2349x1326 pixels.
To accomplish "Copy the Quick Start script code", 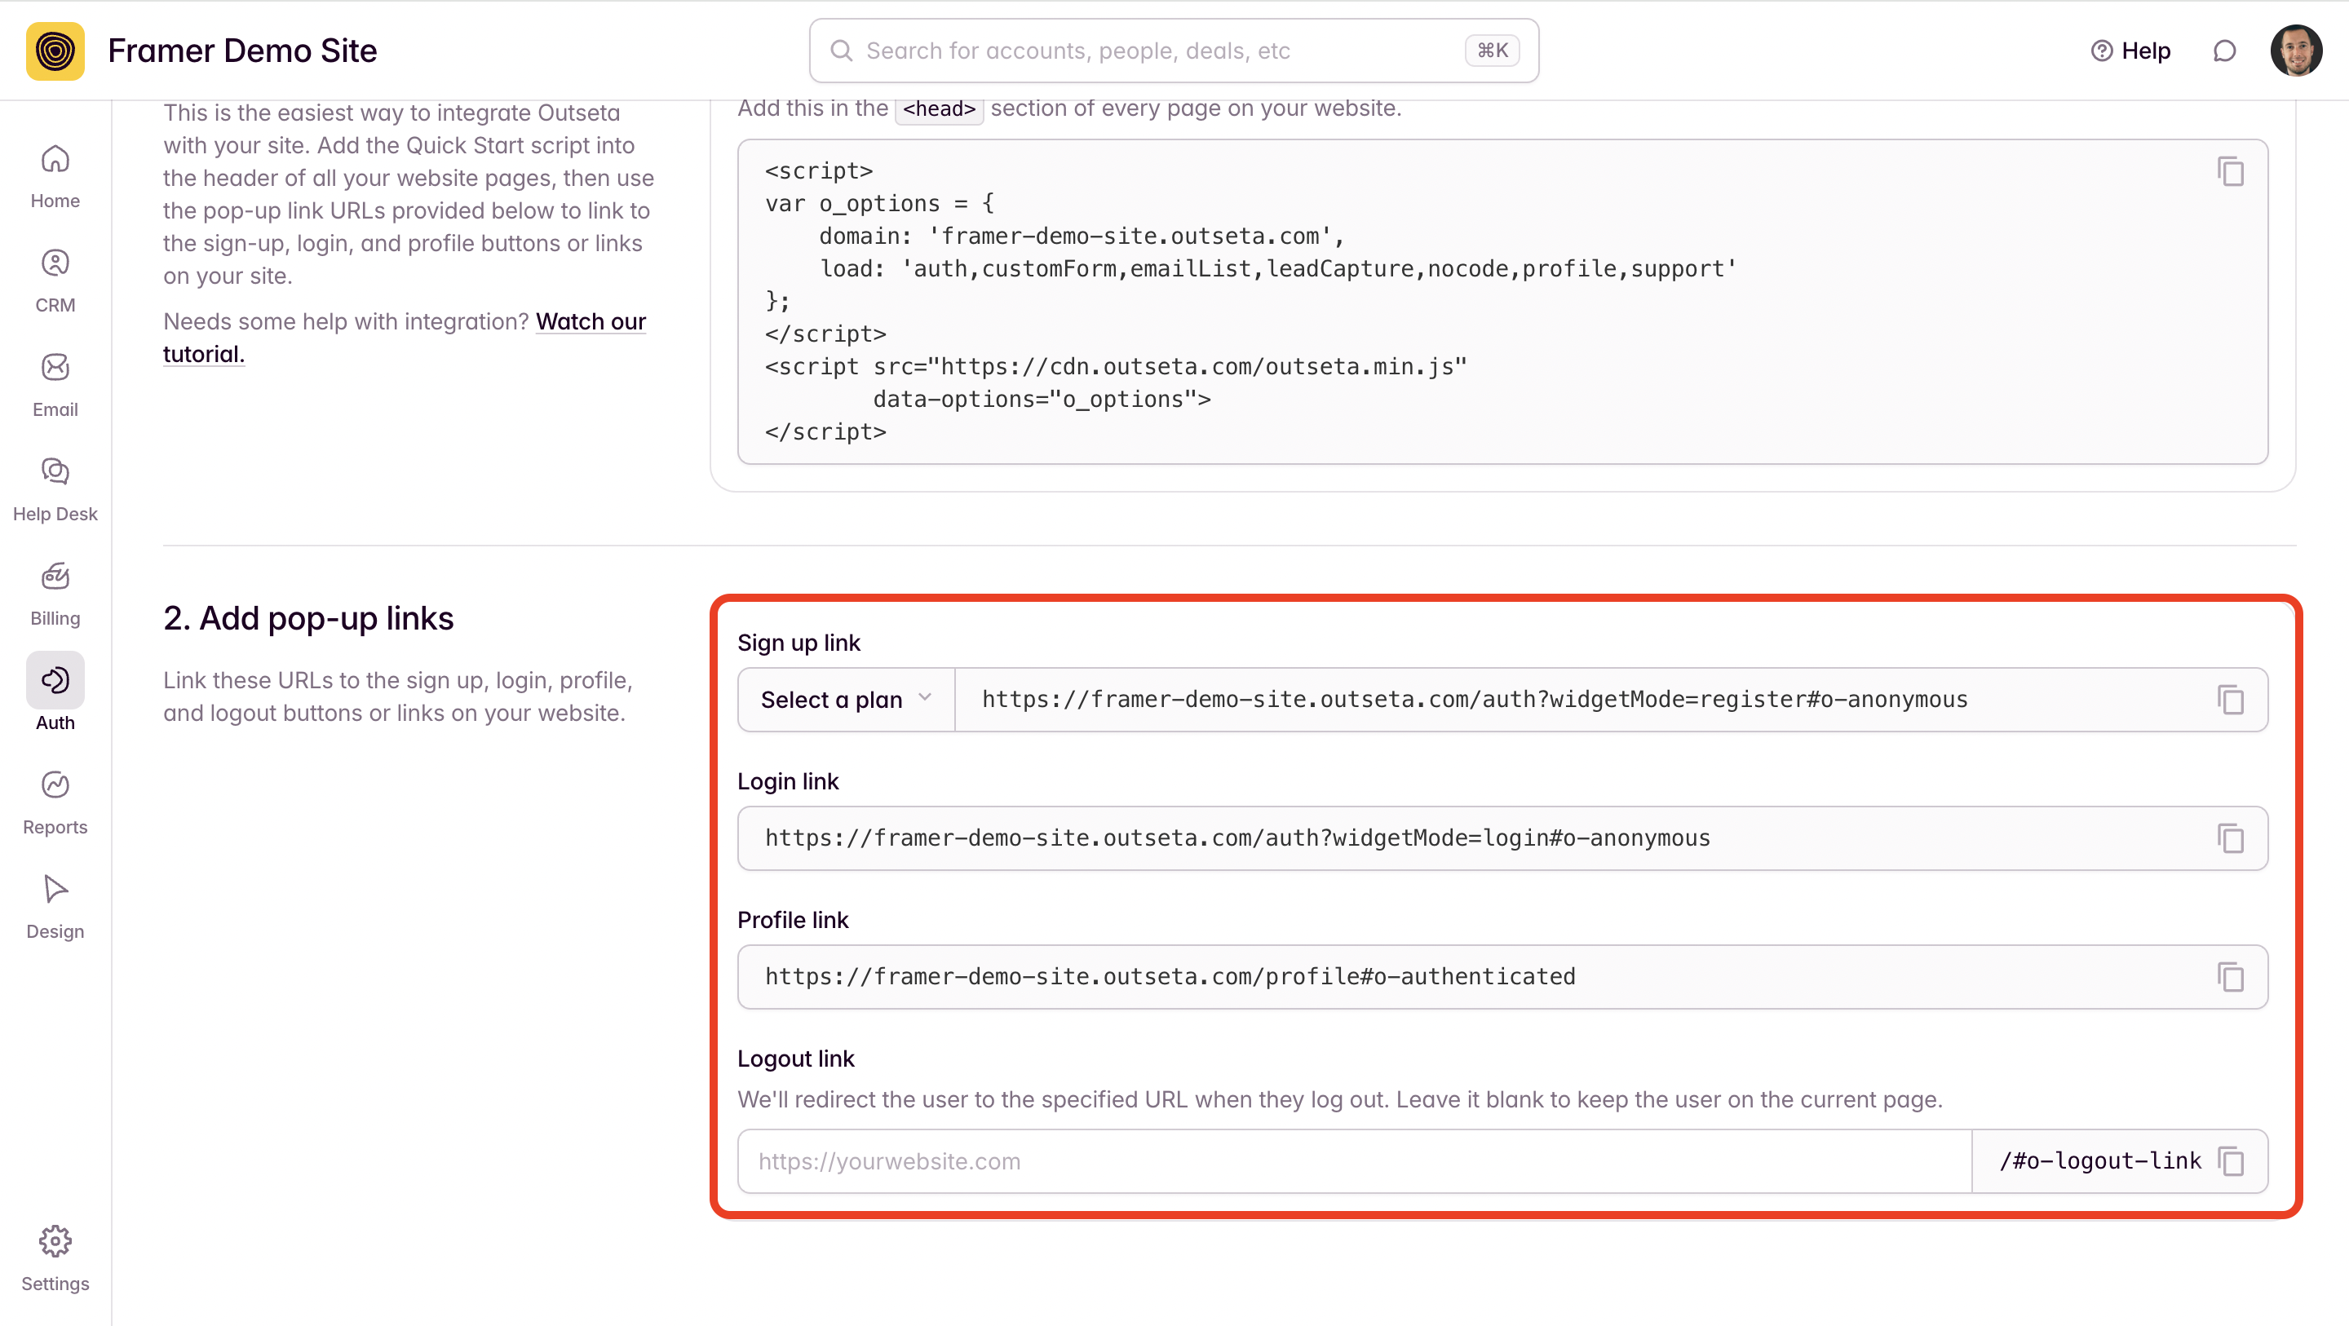I will (2231, 171).
